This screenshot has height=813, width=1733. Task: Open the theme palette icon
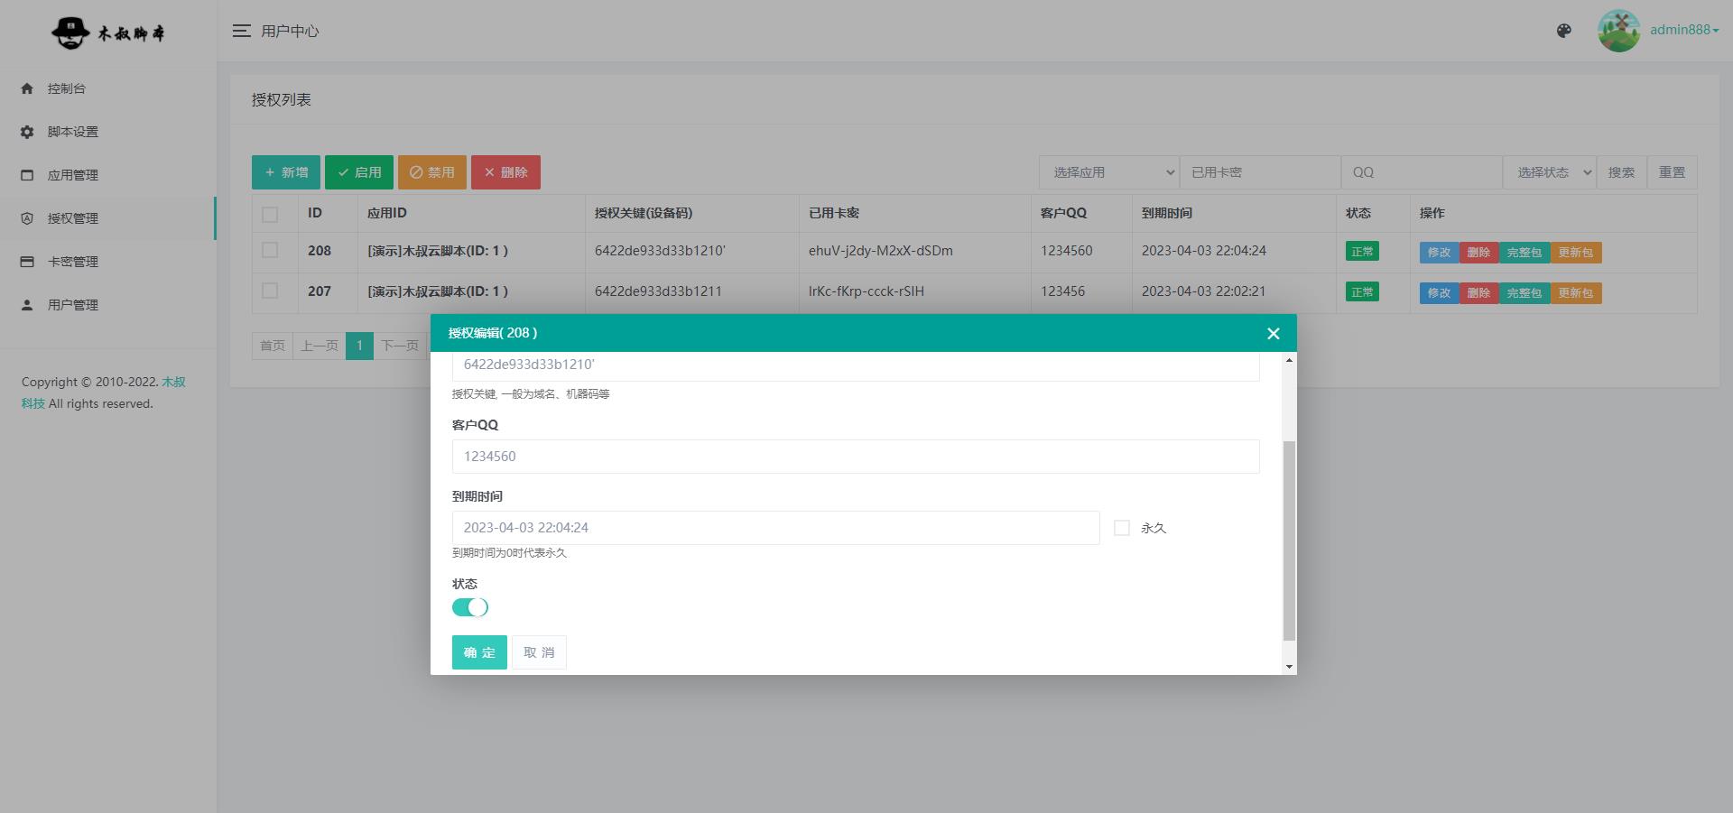click(x=1564, y=31)
